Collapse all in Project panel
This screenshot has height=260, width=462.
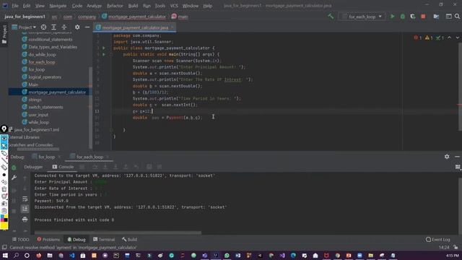tap(64, 27)
